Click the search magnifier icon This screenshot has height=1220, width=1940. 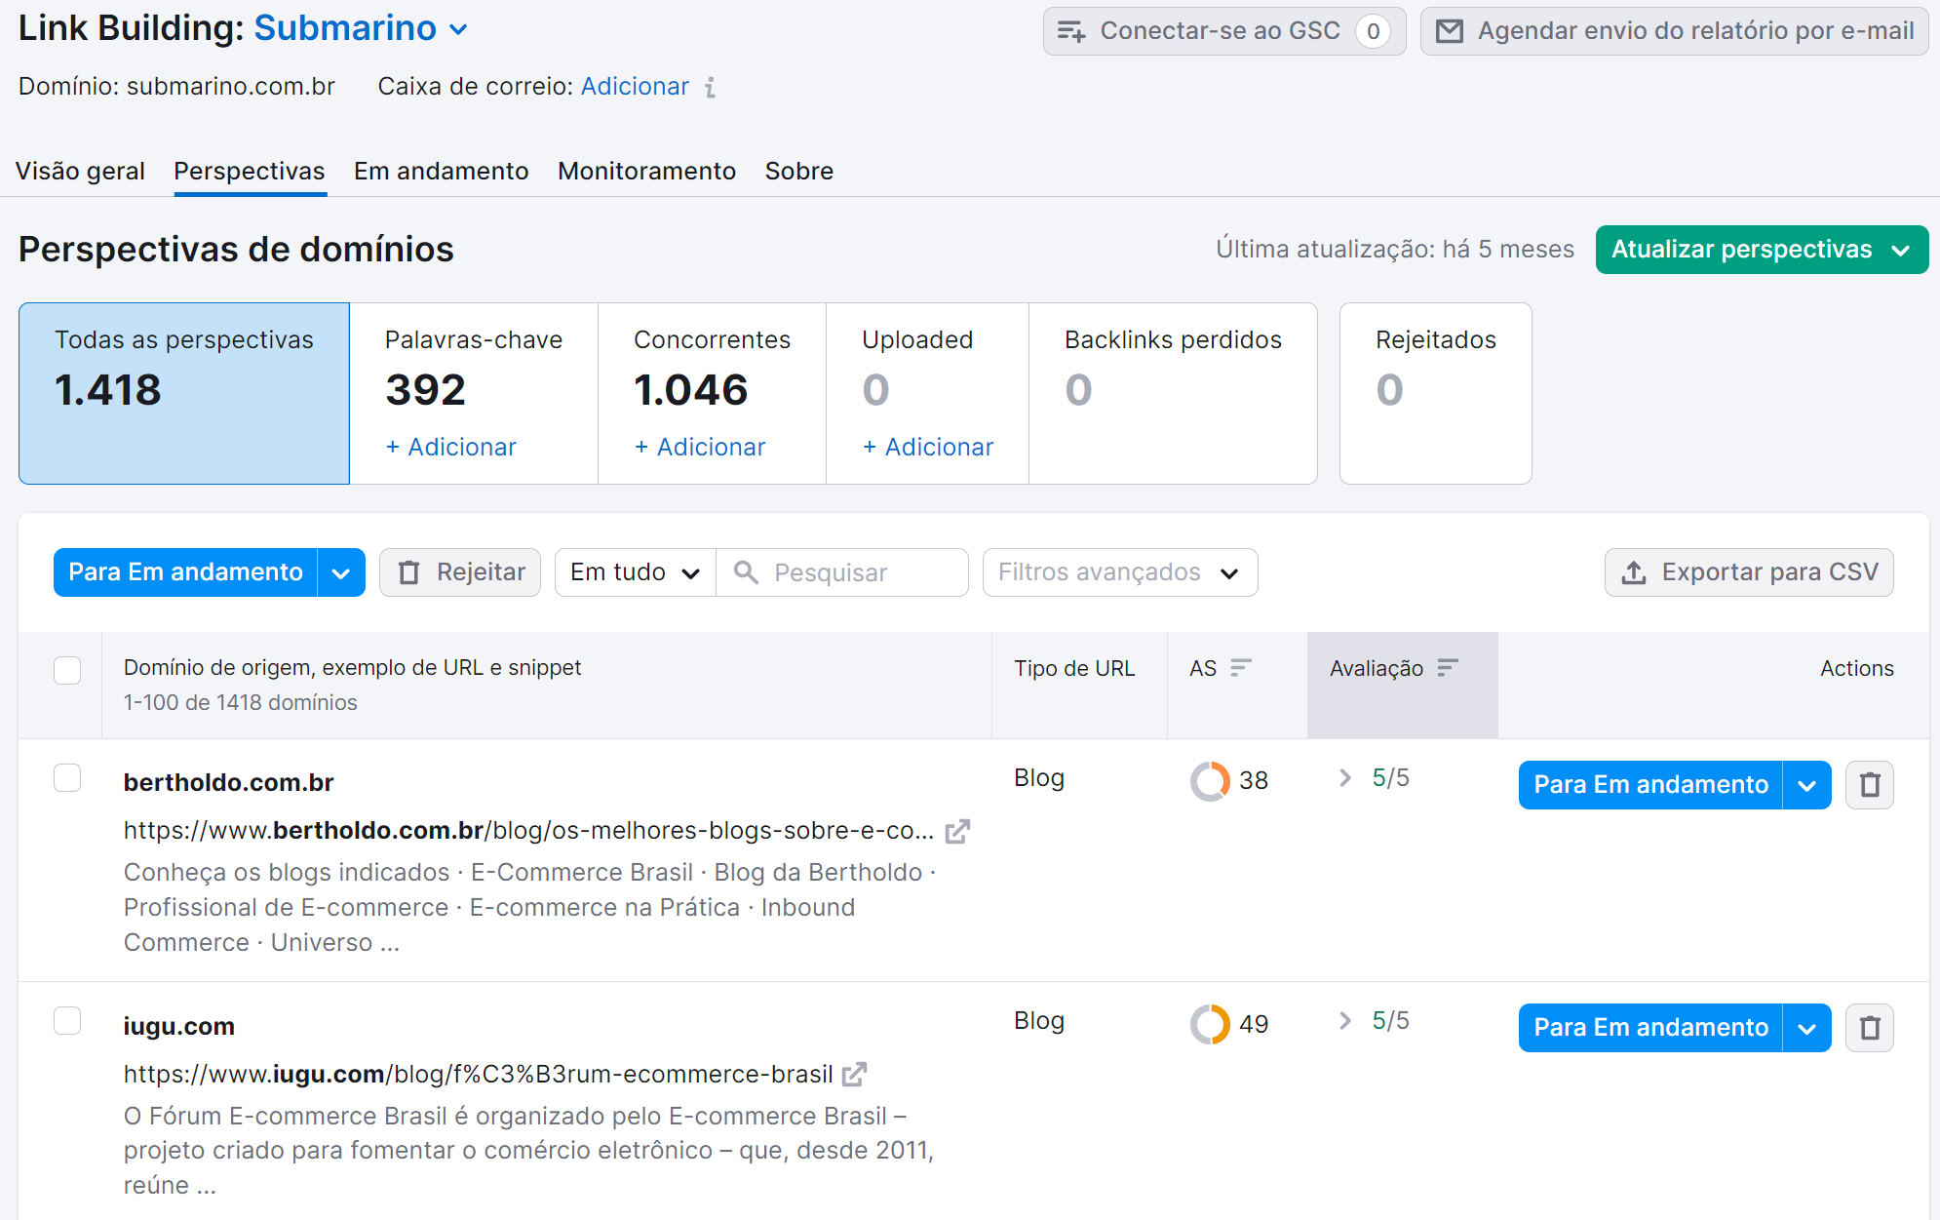[x=746, y=572]
